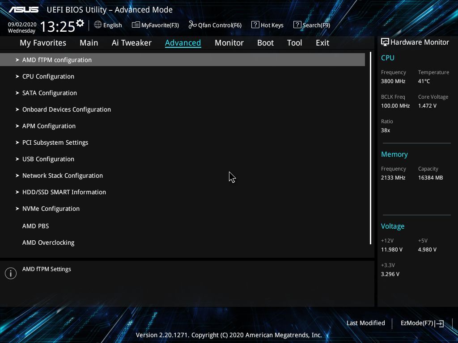Select USB Configuration entry
This screenshot has height=343, width=458.
48,159
